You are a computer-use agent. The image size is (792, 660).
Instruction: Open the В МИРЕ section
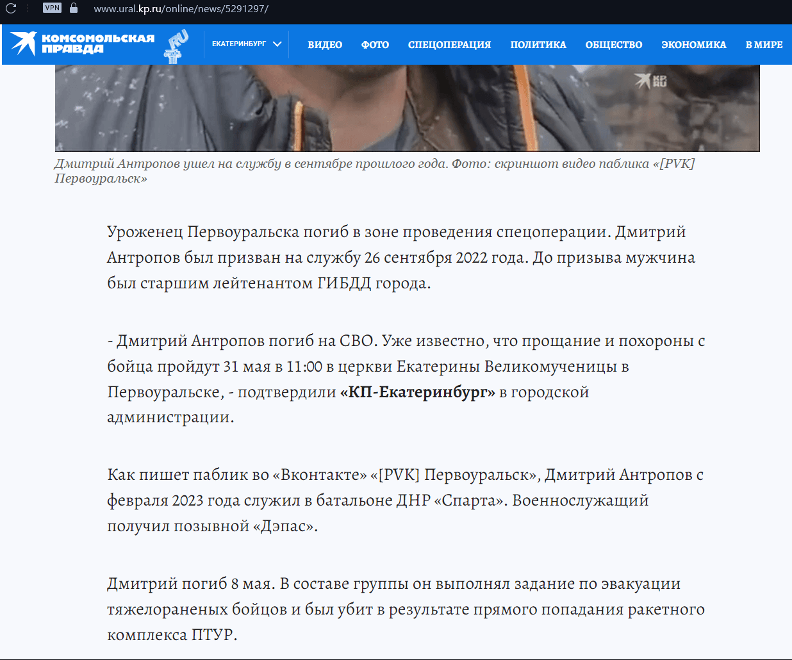tap(764, 45)
